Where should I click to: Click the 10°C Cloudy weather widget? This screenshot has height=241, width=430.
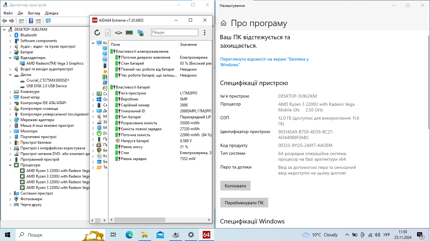(x=320, y=235)
